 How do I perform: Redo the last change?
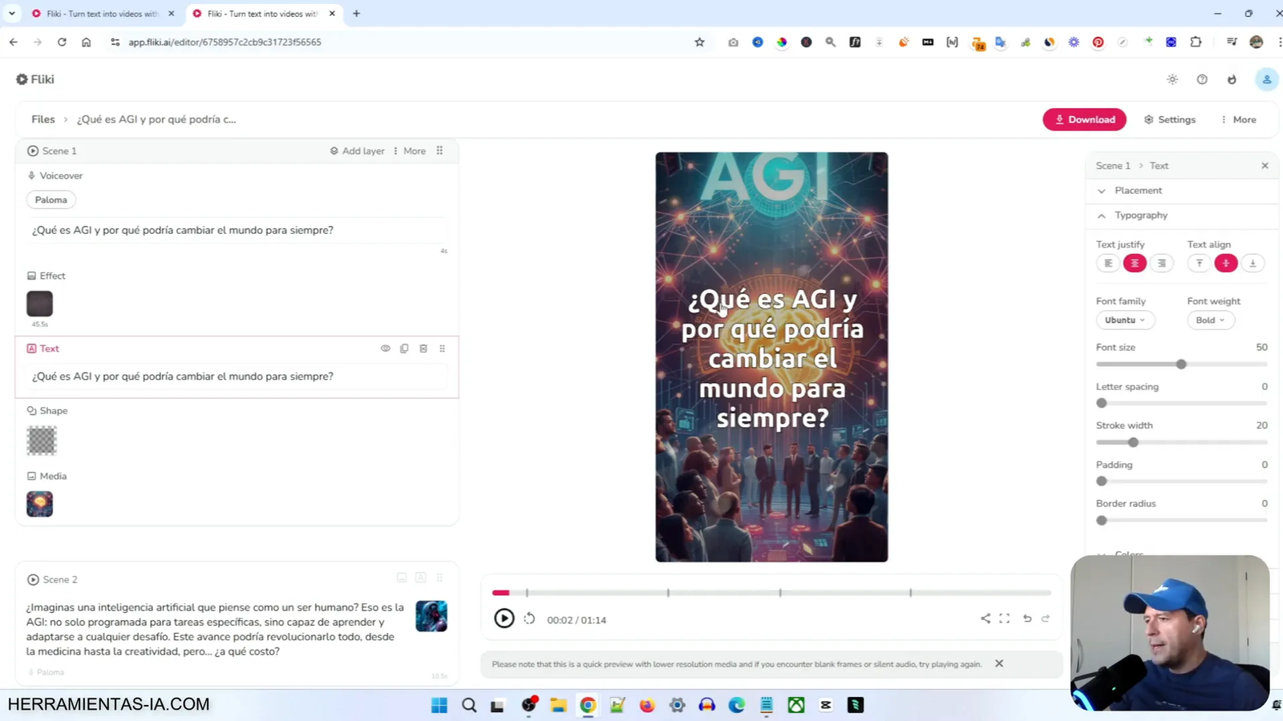(x=1045, y=618)
